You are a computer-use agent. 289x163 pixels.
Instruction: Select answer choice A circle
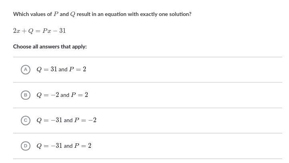click(x=26, y=69)
